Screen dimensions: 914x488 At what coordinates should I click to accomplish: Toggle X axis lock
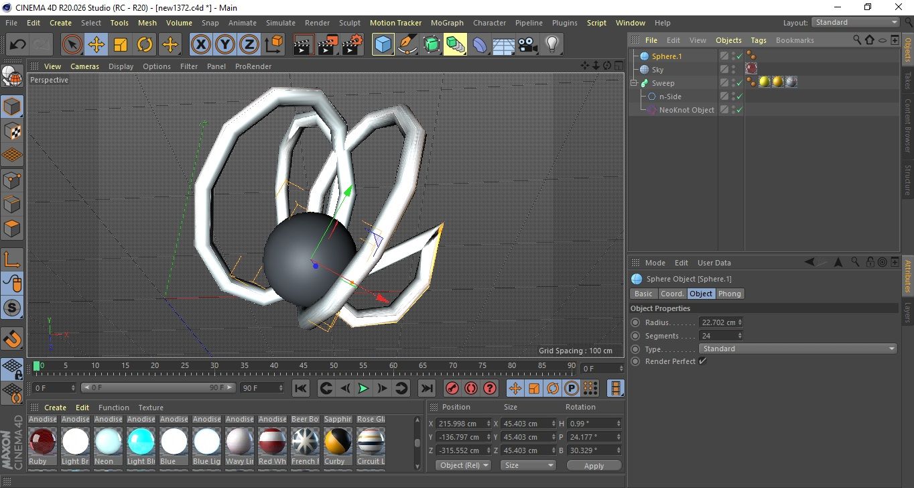200,45
